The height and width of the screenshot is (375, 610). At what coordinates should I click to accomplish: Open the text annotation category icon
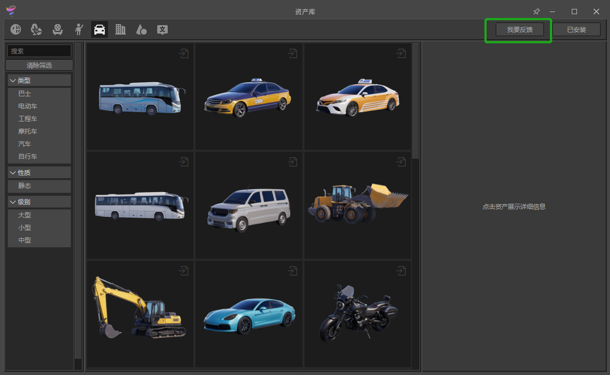click(x=162, y=29)
